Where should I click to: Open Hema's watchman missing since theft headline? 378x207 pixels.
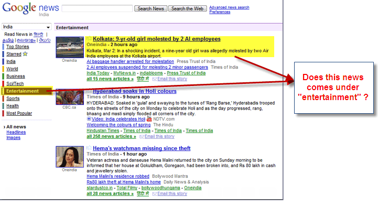coord(142,148)
